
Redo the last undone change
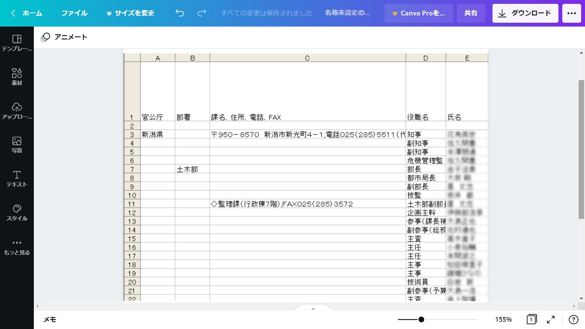[202, 13]
